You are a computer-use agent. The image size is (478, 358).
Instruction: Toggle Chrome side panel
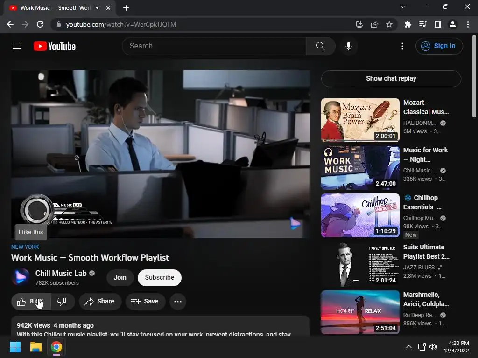(438, 24)
